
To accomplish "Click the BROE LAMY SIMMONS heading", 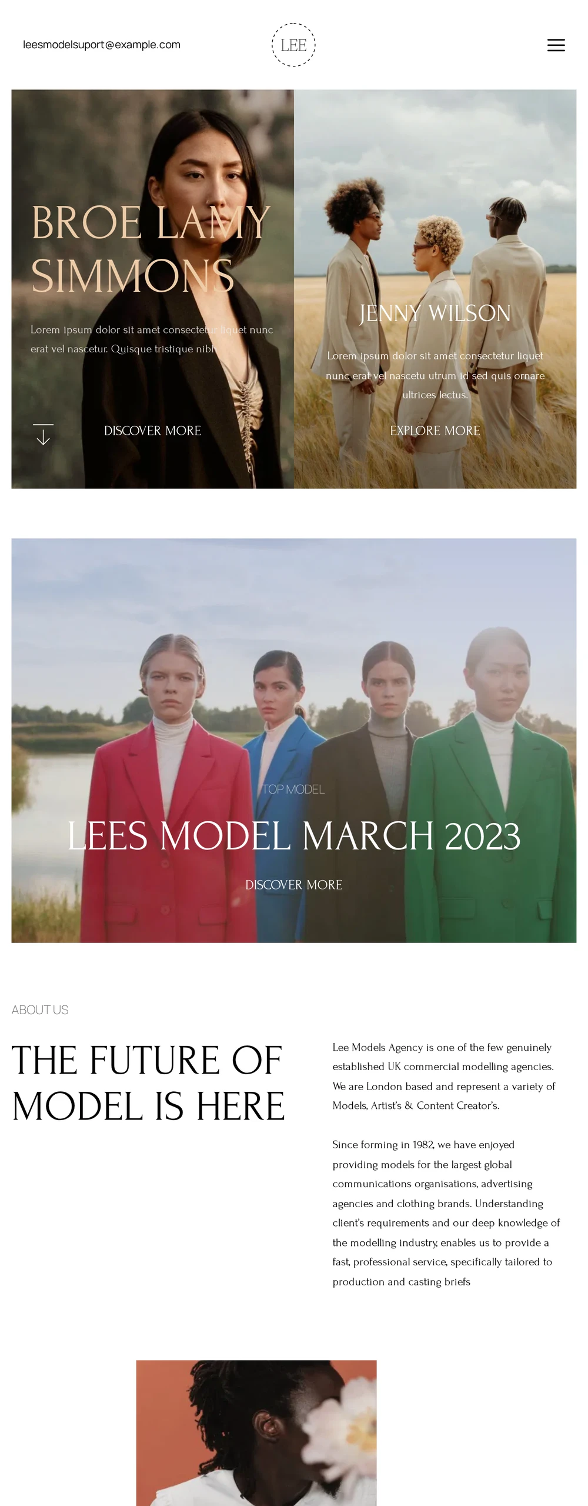I will [151, 249].
